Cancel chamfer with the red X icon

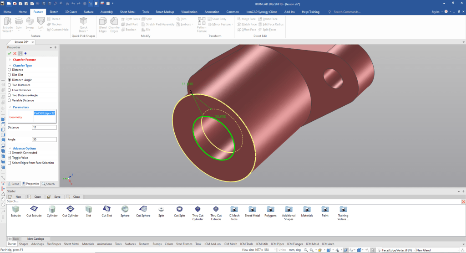click(x=15, y=53)
